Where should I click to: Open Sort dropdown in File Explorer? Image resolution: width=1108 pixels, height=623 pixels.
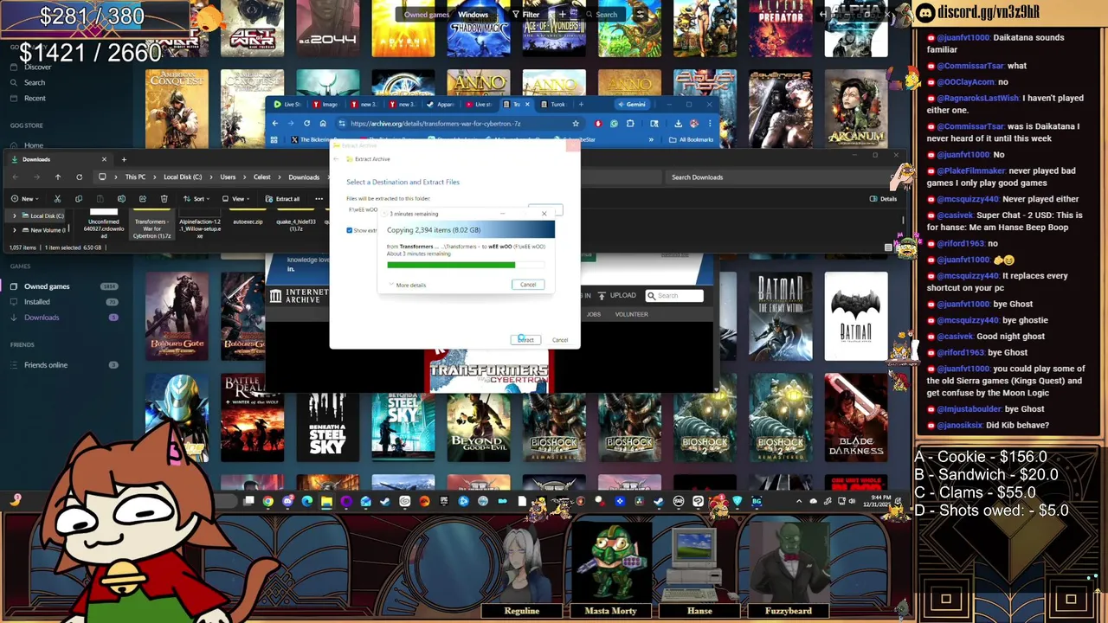(197, 199)
